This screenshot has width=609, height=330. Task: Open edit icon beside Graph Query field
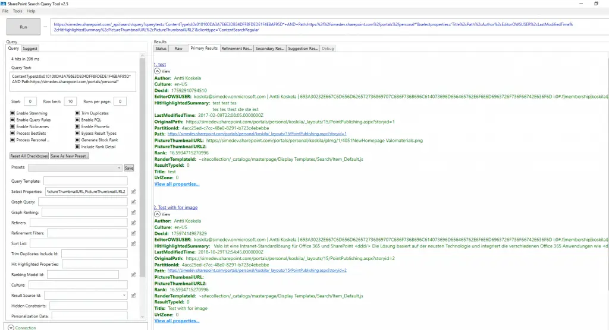point(133,202)
